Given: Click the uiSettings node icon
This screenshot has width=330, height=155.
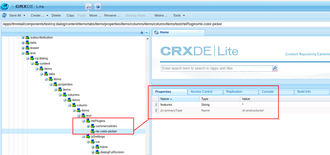Looking at the screenshot, I should click(x=88, y=136).
